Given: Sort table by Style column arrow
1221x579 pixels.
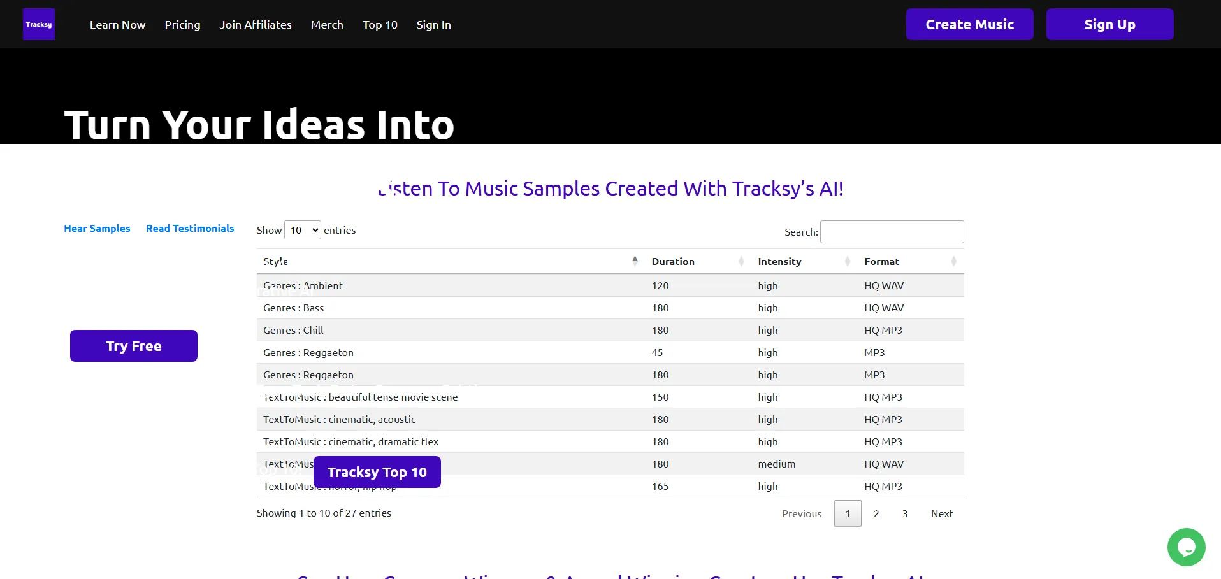Looking at the screenshot, I should pos(635,261).
